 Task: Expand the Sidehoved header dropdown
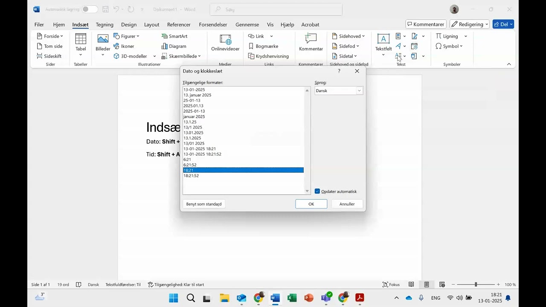click(363, 36)
